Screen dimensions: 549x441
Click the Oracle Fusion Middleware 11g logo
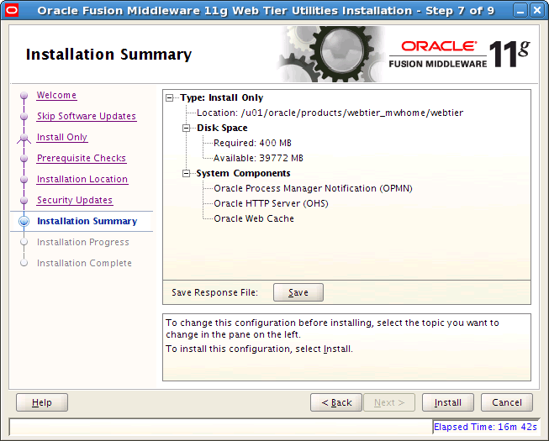tap(459, 54)
